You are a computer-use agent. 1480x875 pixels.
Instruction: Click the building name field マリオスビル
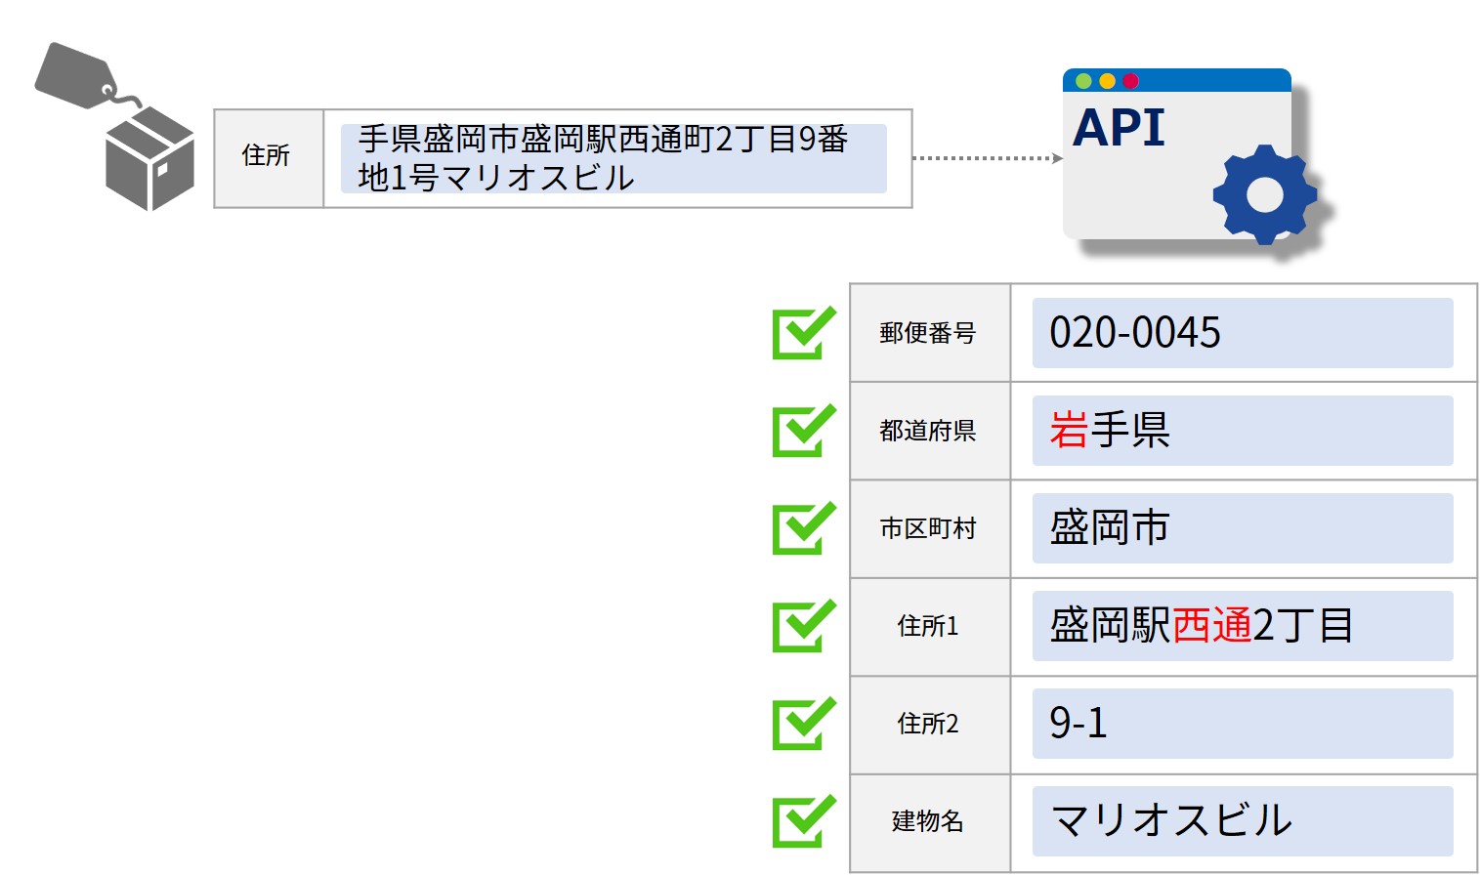(x=1243, y=821)
